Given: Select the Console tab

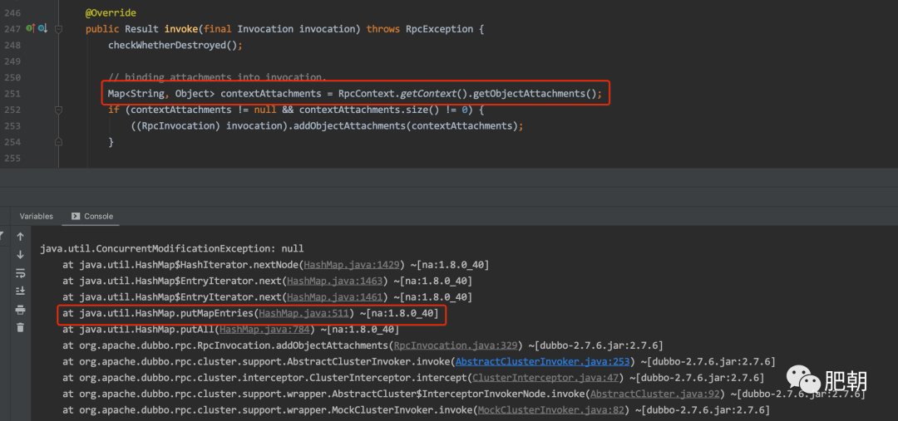Looking at the screenshot, I should coord(92,216).
